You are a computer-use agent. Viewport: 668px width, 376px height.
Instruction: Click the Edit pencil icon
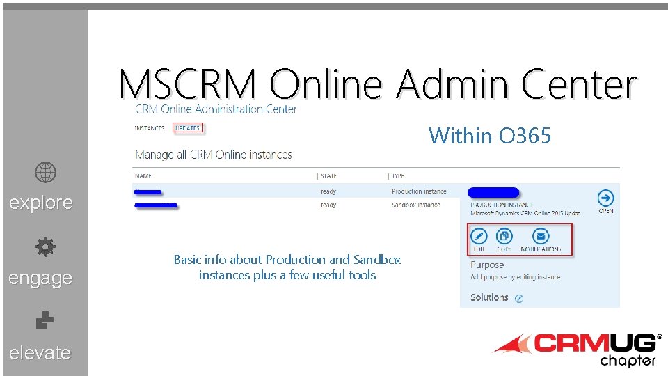point(479,236)
